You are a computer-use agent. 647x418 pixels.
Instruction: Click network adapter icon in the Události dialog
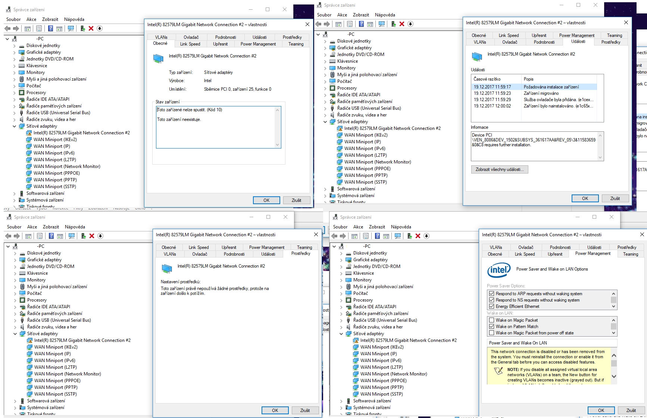pos(477,56)
